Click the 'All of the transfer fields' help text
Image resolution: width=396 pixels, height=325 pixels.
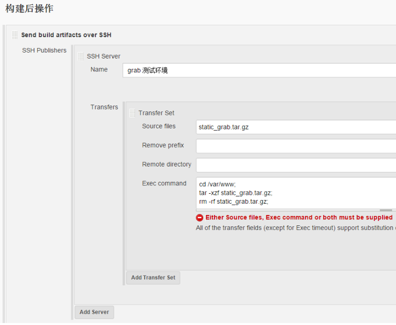pos(296,228)
